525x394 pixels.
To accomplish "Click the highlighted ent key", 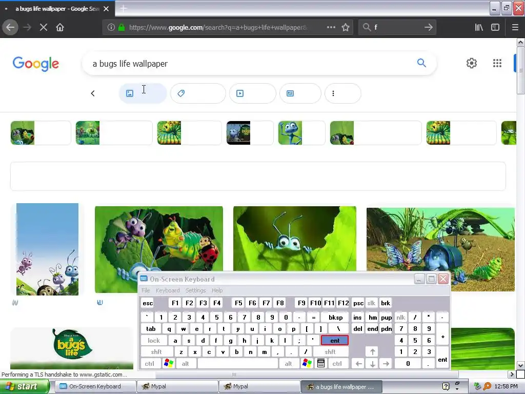I will [335, 341].
